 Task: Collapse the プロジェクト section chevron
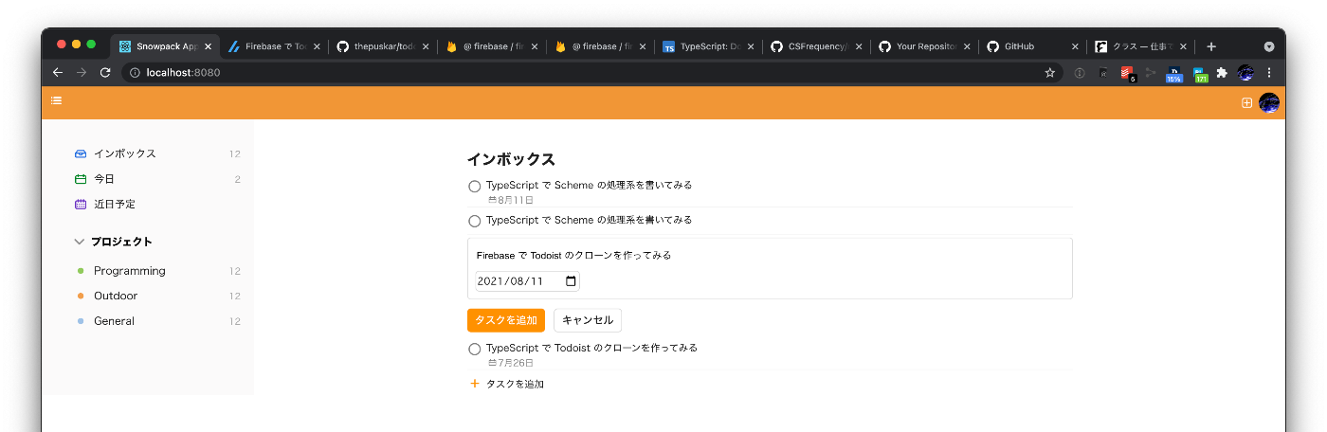[80, 243]
